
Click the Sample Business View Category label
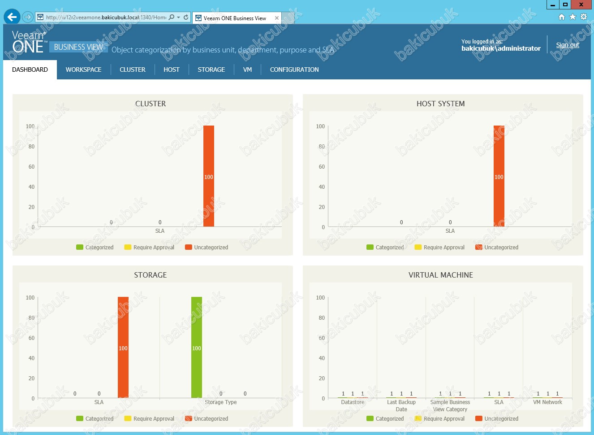[450, 406]
